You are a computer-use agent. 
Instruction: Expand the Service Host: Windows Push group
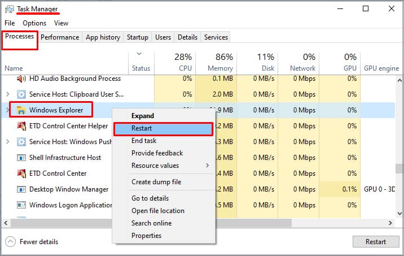[x=8, y=142]
